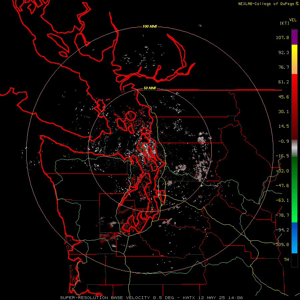Screen dimensions: 300x300
Task: Click the KATX station identifier
Action: 189,298
